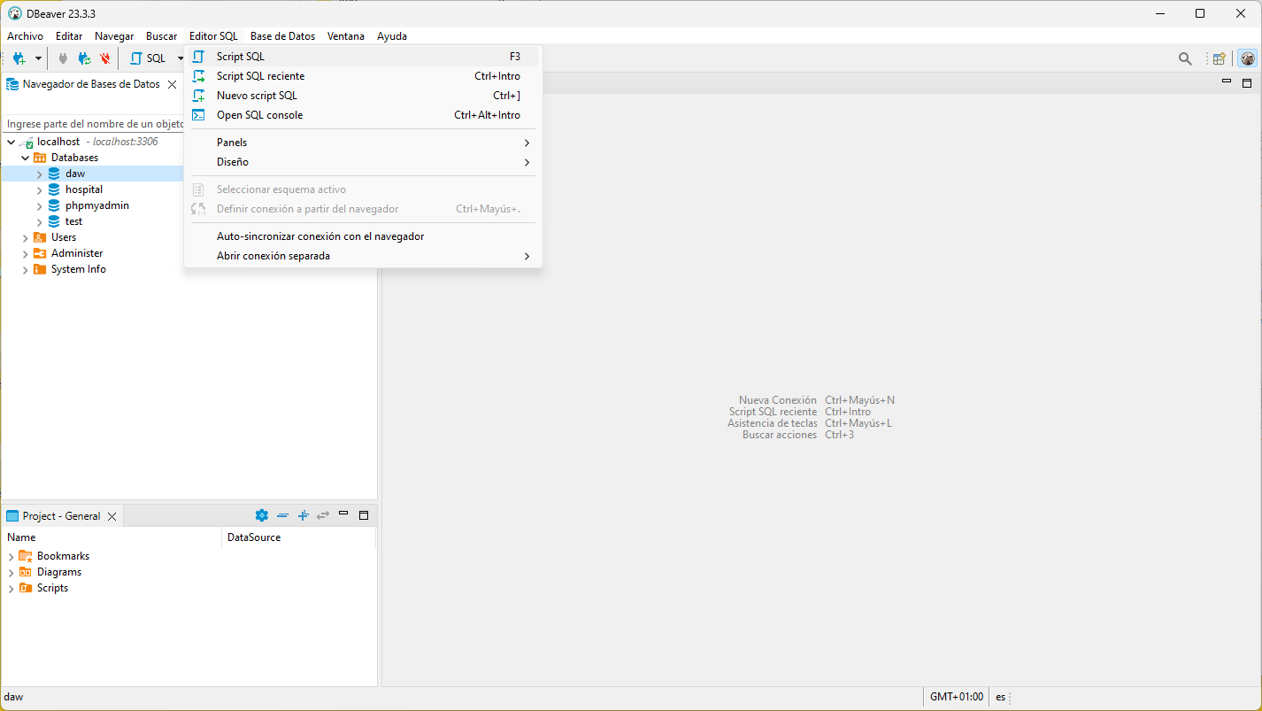
Task: Select Nuevo script SQL menu entry
Action: click(257, 96)
